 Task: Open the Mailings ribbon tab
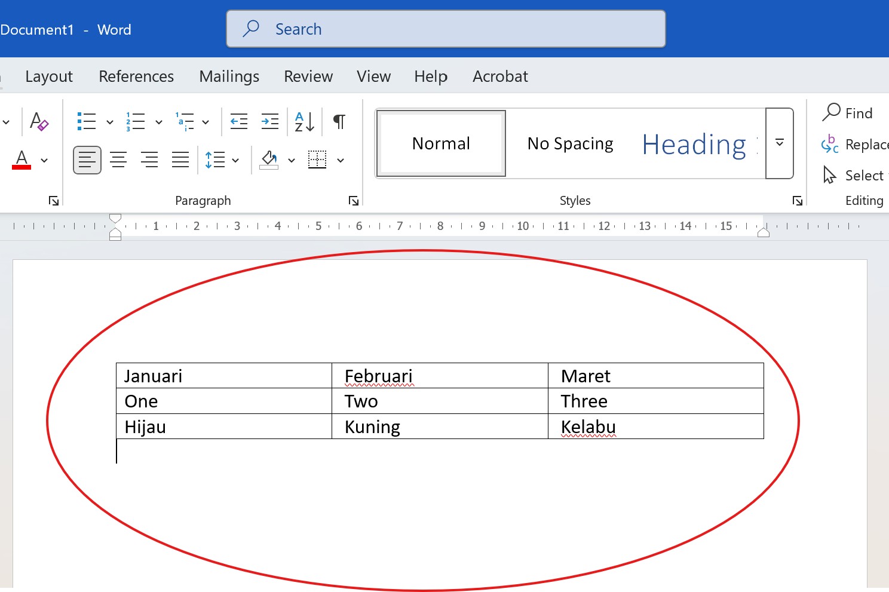[229, 76]
